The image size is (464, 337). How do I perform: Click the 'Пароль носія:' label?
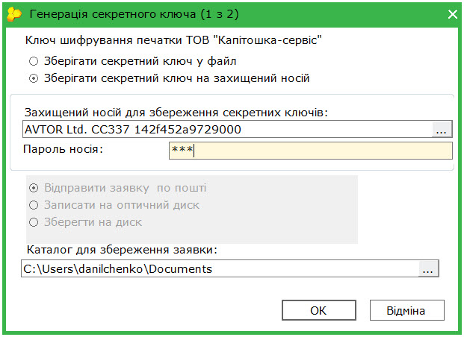[63, 149]
